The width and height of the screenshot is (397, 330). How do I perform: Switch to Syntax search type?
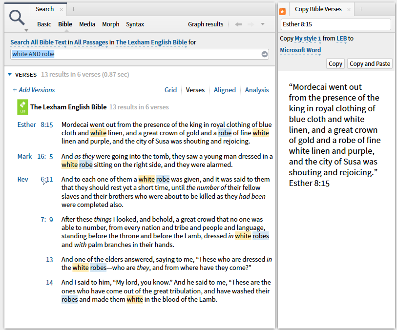coord(135,24)
